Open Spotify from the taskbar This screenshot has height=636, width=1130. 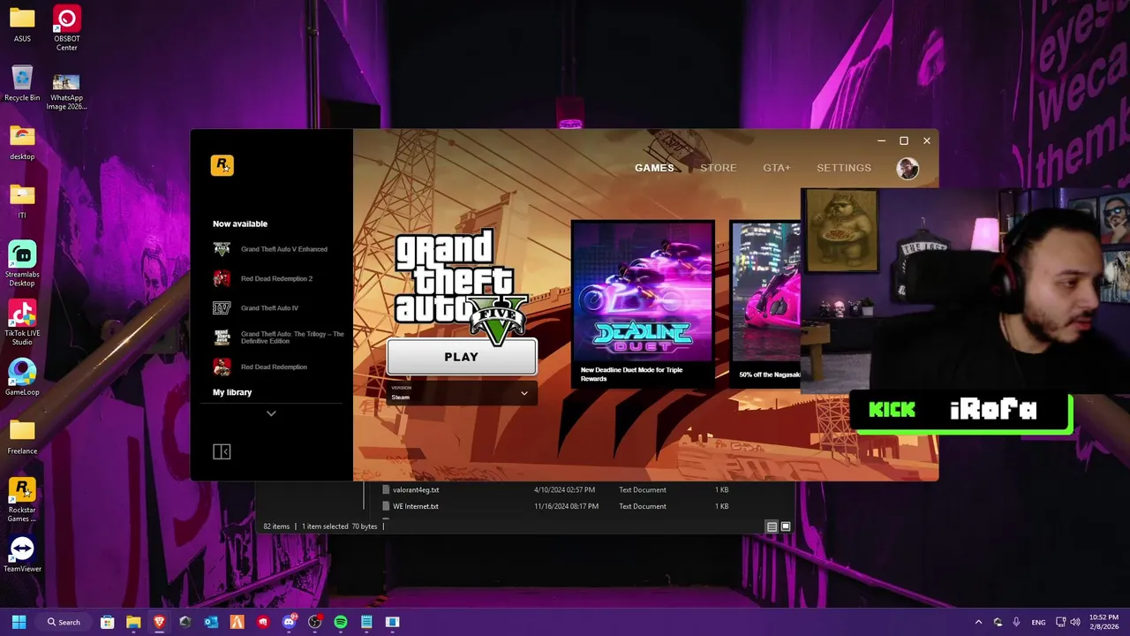tap(341, 622)
